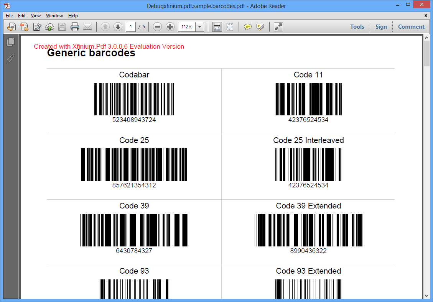Click the Save to cloud icon

(49, 27)
